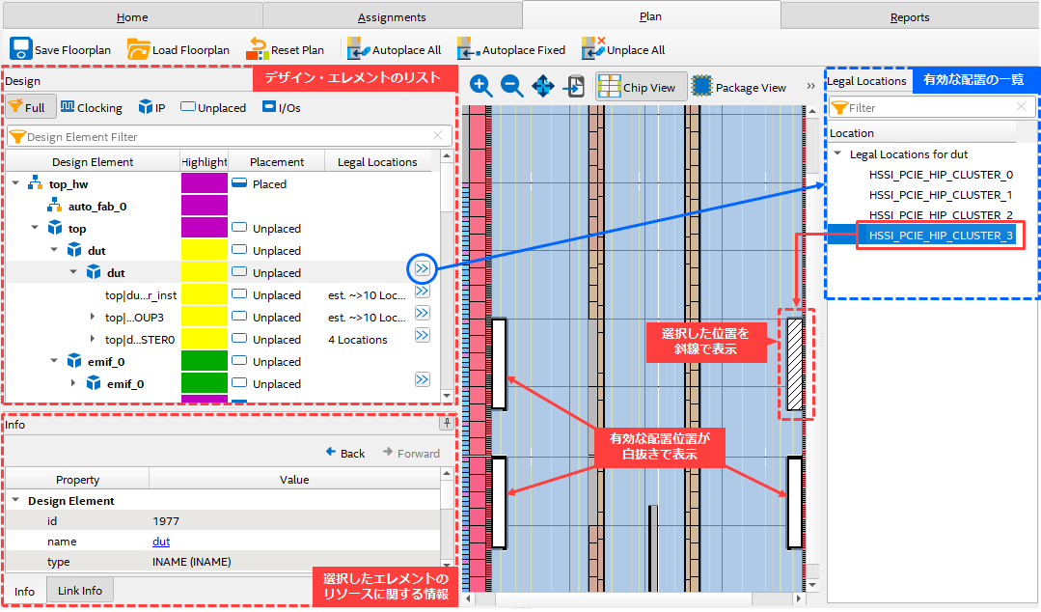
Task: Click the Unplace All icon
Action: 593,48
